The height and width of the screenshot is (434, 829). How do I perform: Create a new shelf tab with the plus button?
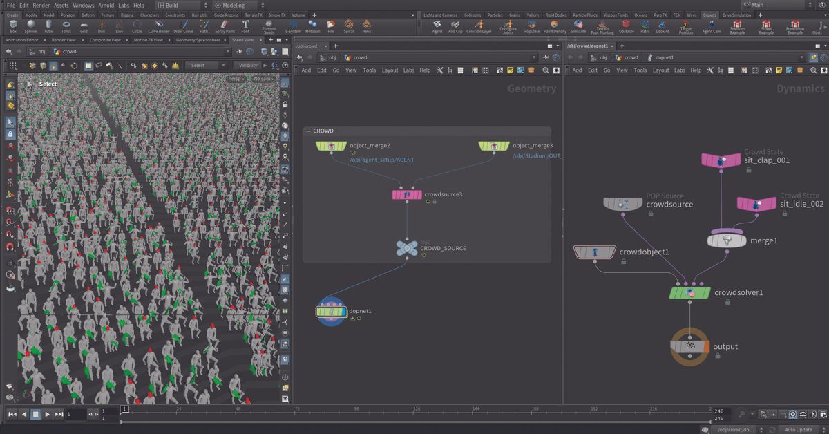coord(759,13)
